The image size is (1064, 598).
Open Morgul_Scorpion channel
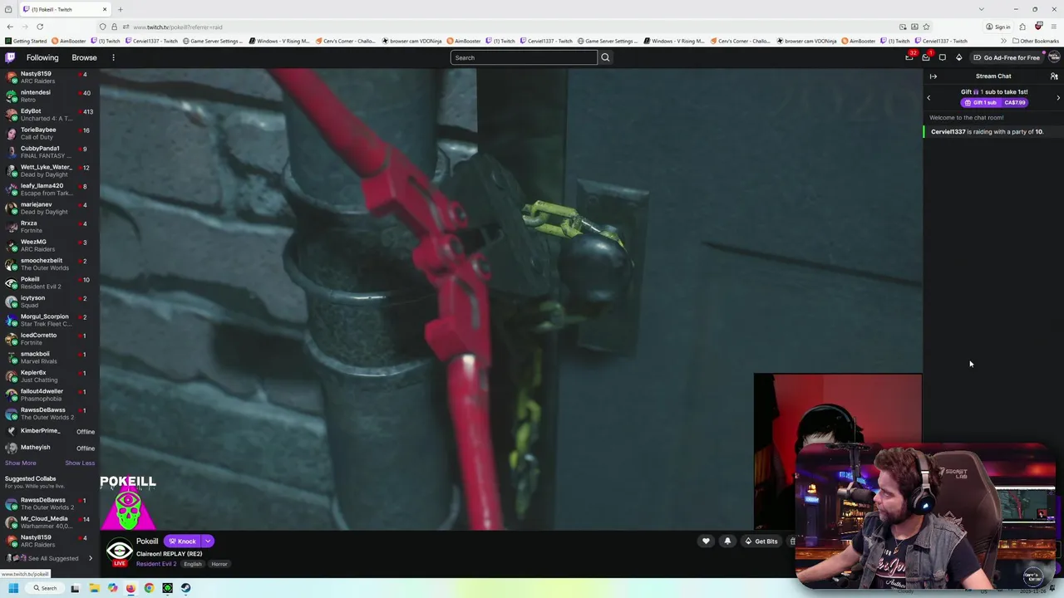(x=50, y=320)
